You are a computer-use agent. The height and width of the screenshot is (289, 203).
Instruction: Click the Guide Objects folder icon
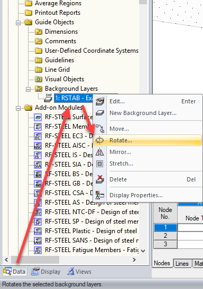tap(29, 22)
